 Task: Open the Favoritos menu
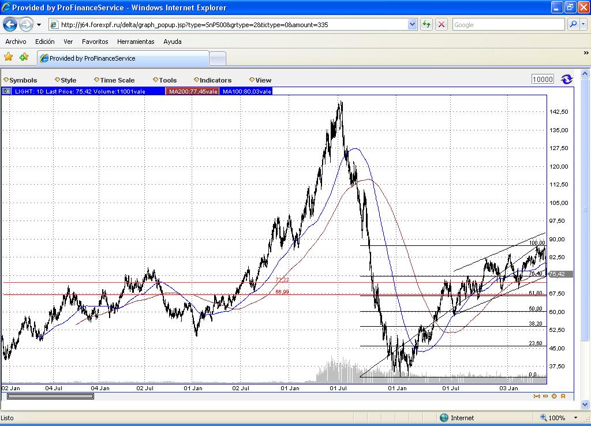pyautogui.click(x=95, y=42)
